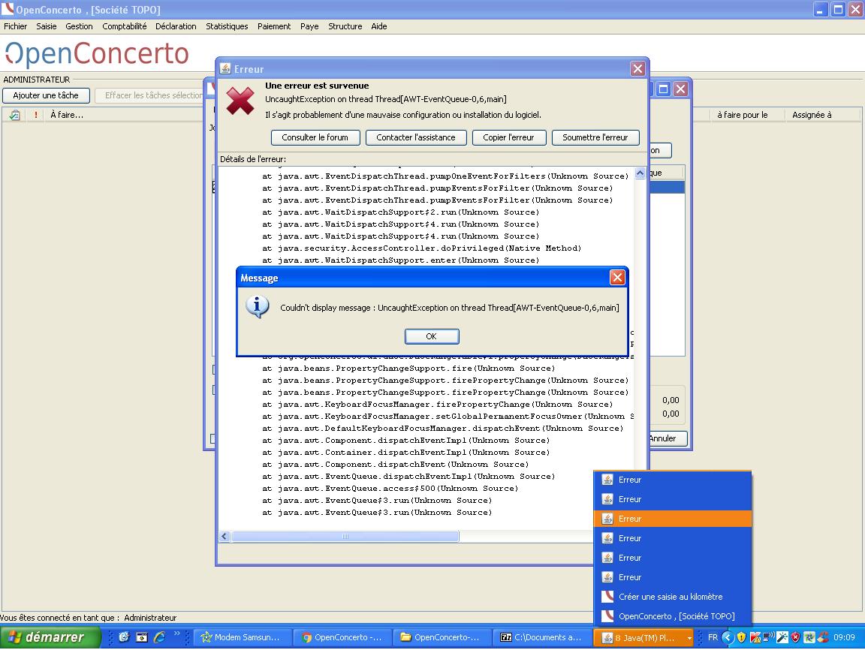Open the Déclaration menu
The height and width of the screenshot is (650, 865).
(x=176, y=26)
